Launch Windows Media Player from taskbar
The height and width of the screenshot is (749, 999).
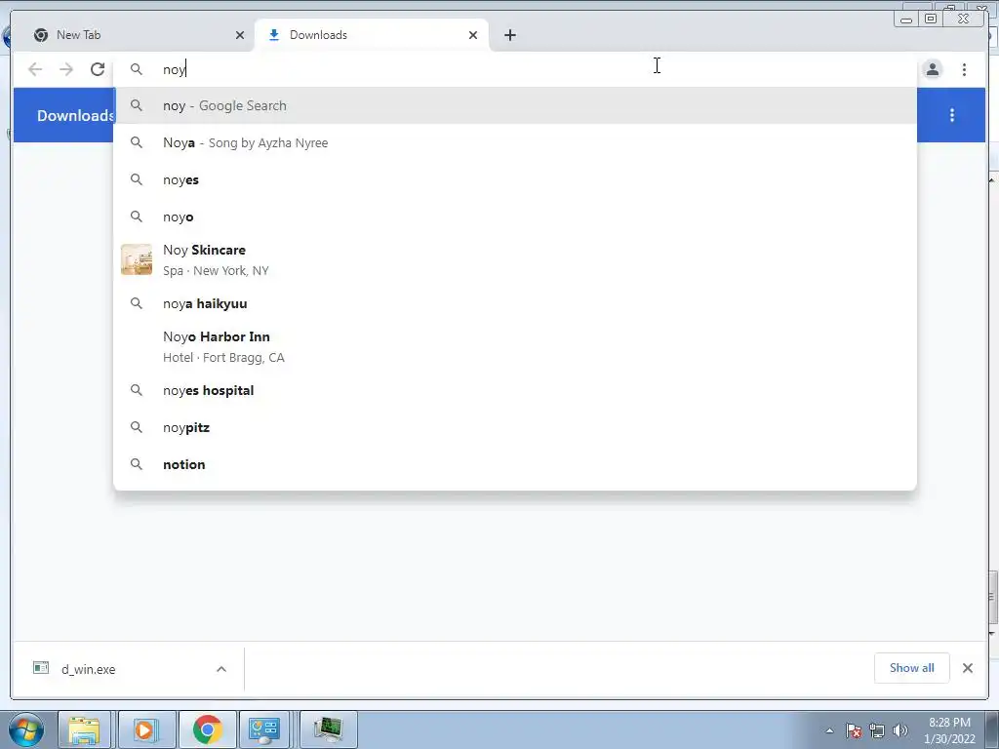click(145, 729)
